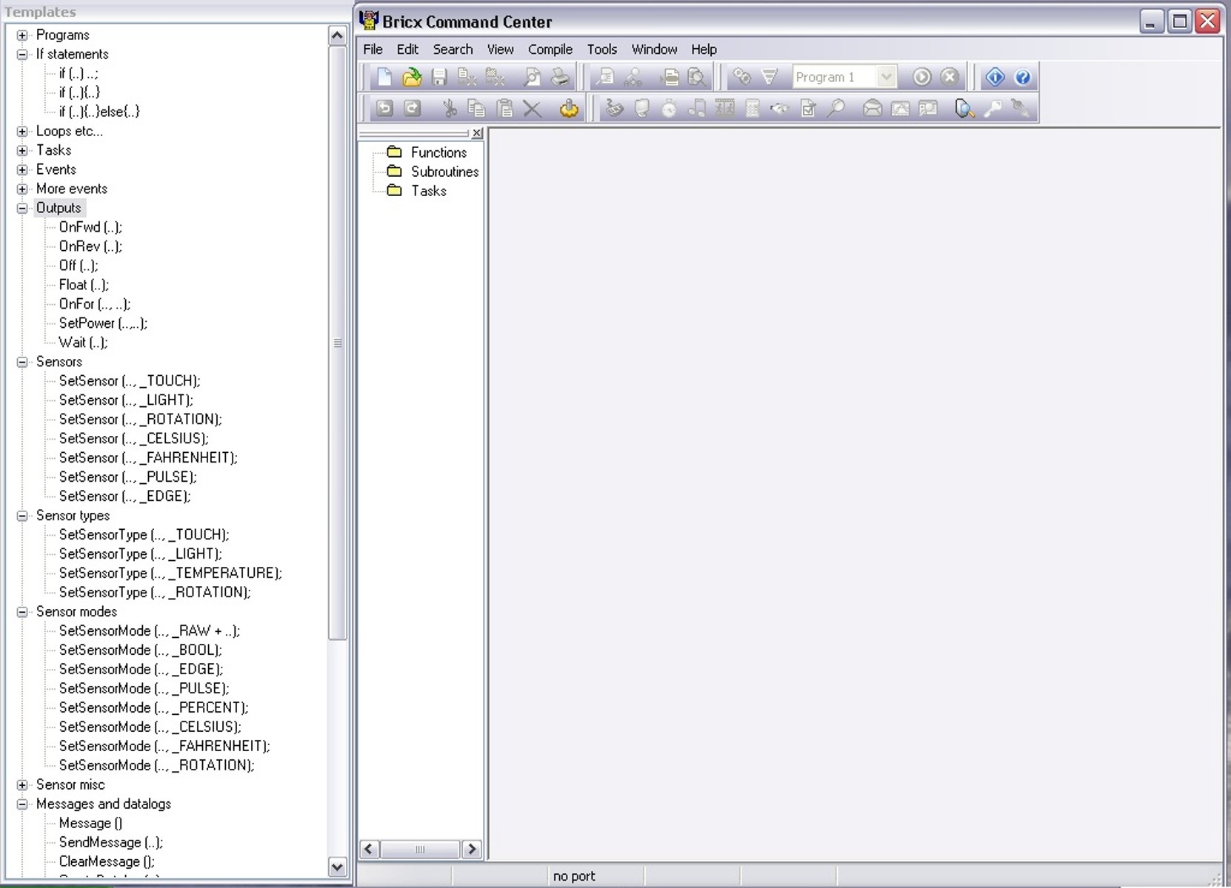Open the Tools menu

(x=601, y=49)
